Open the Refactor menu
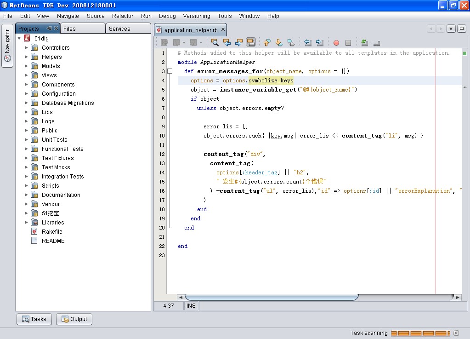This screenshot has height=339, width=470. 122,16
